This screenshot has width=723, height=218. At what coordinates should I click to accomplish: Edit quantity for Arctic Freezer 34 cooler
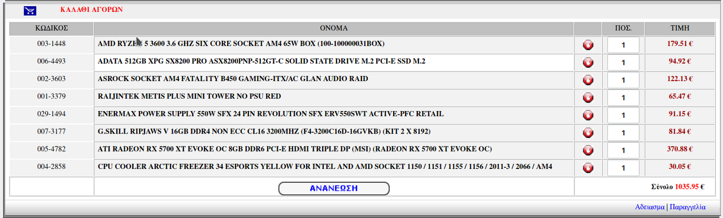pos(624,168)
